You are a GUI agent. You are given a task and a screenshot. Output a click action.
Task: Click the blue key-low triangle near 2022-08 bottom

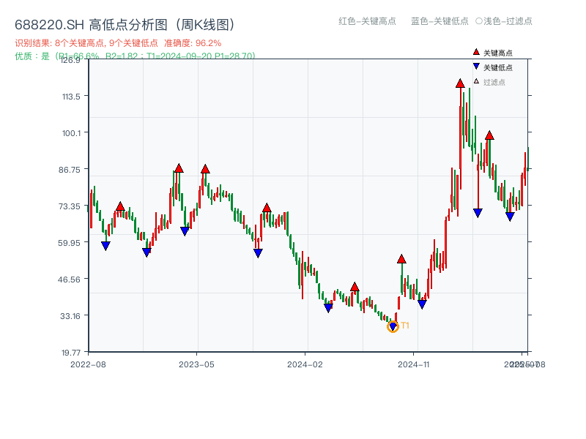105,244
